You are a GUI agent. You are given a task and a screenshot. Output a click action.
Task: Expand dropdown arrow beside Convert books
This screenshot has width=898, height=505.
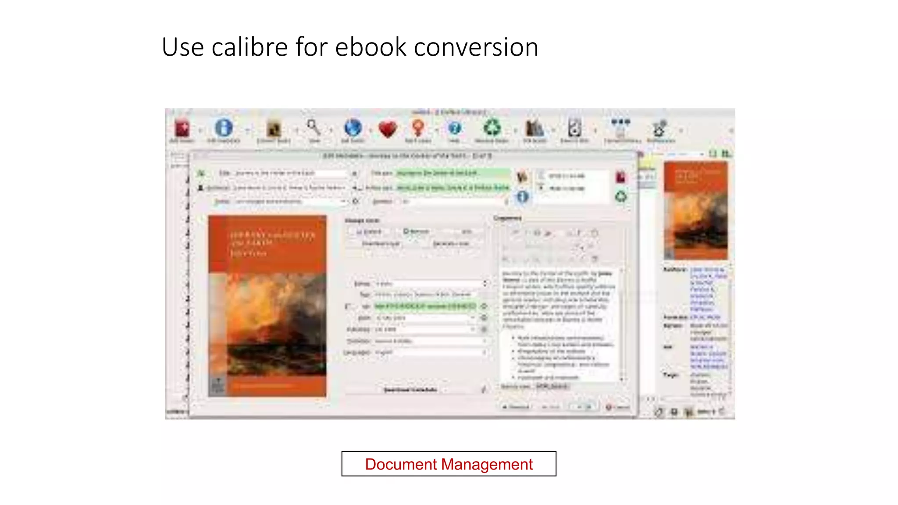(296, 131)
